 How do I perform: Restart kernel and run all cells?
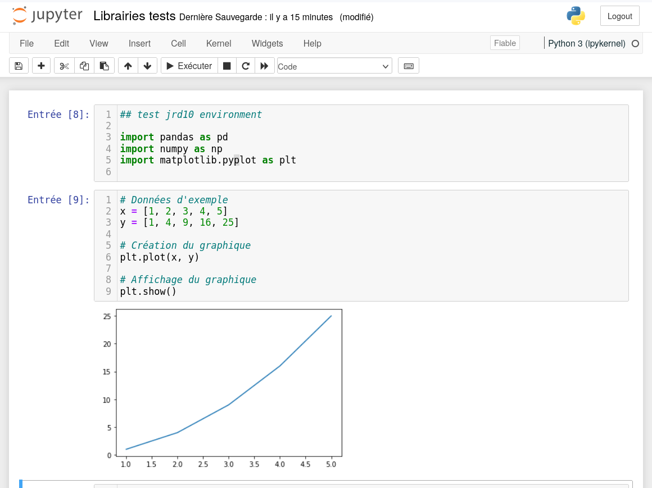(x=265, y=66)
